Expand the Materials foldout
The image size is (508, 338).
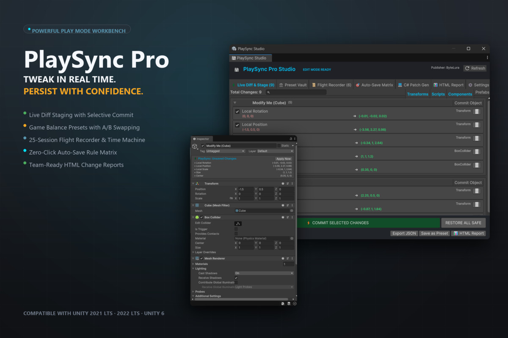[x=193, y=264]
